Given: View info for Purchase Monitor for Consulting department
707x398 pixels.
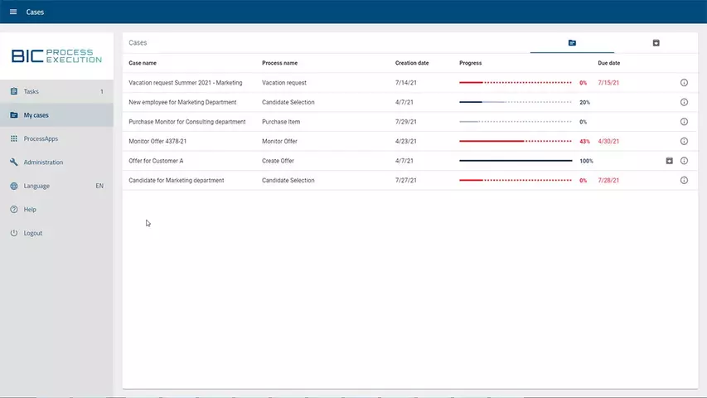Looking at the screenshot, I should (684, 122).
